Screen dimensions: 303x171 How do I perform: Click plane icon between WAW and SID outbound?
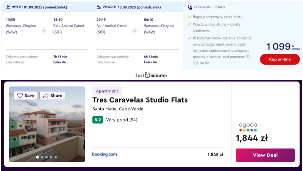coord(44,31)
